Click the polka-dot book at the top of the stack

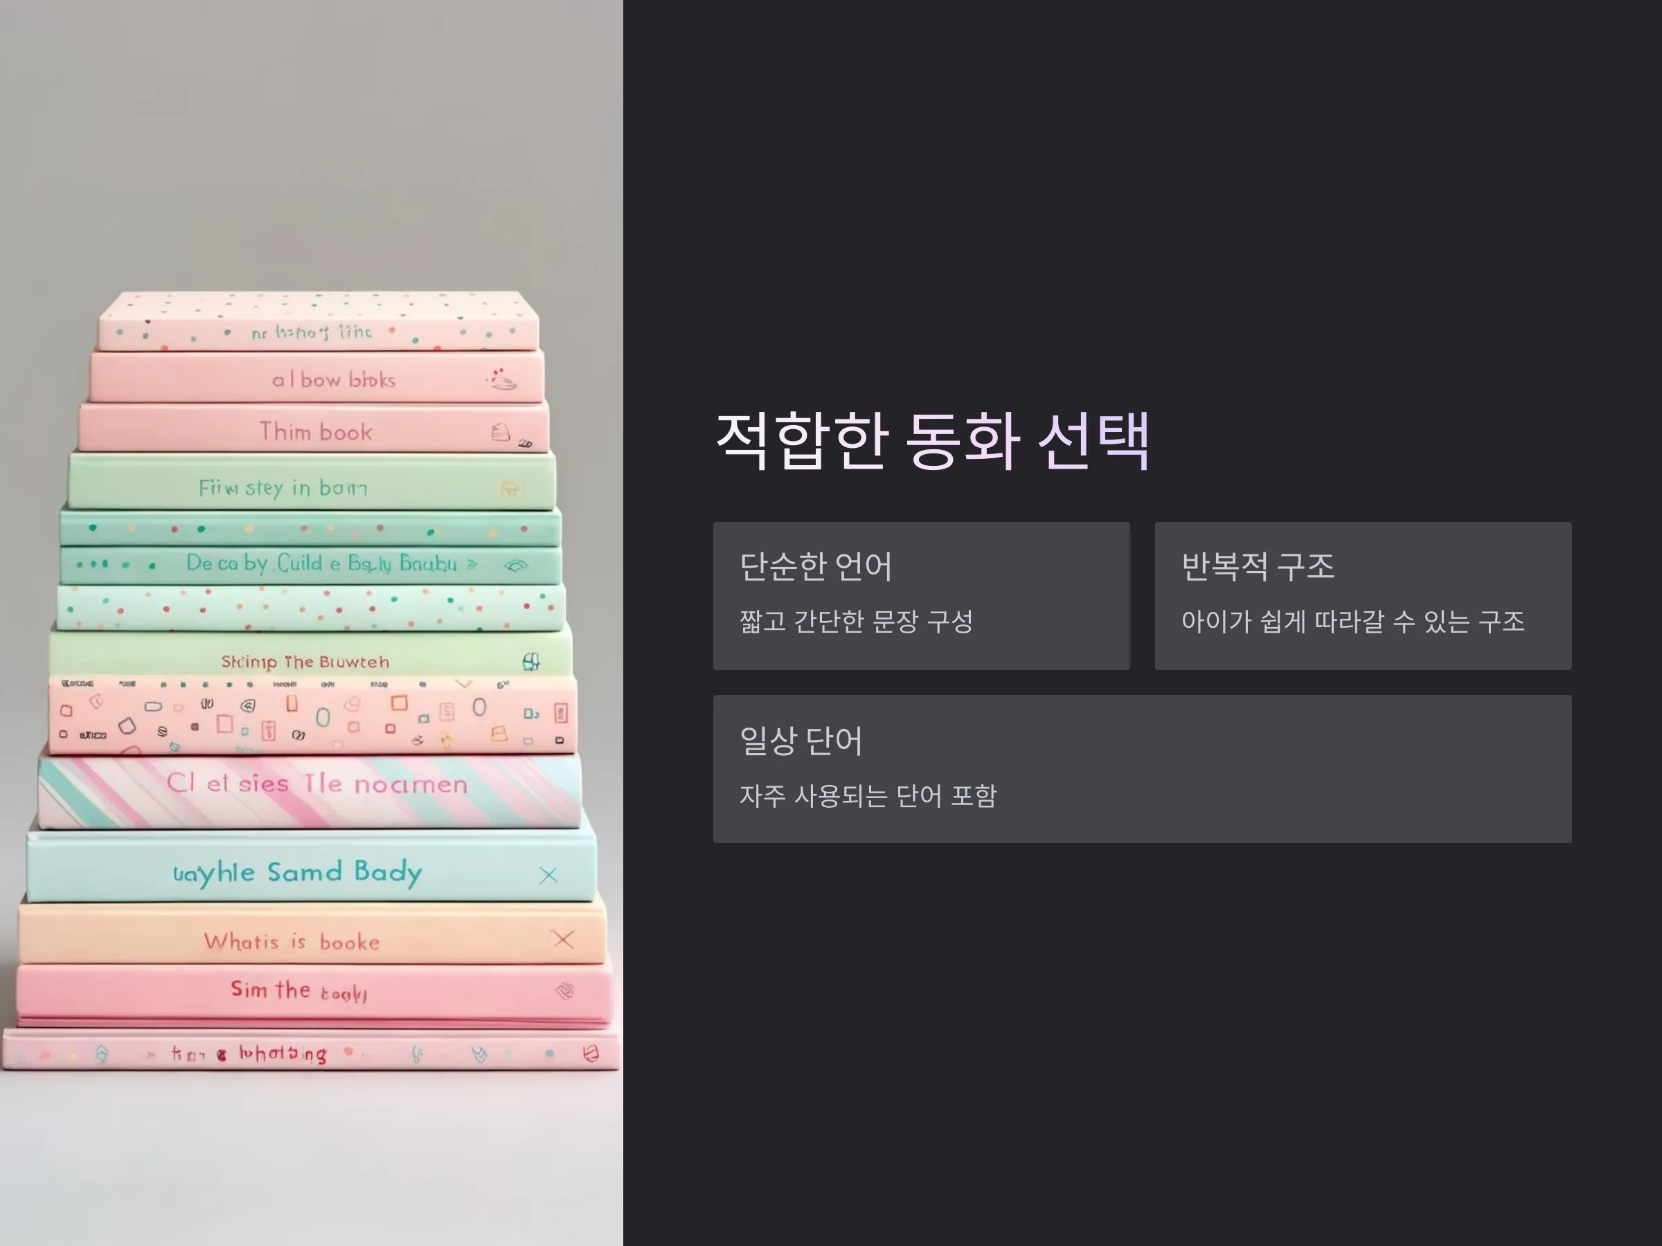point(318,320)
